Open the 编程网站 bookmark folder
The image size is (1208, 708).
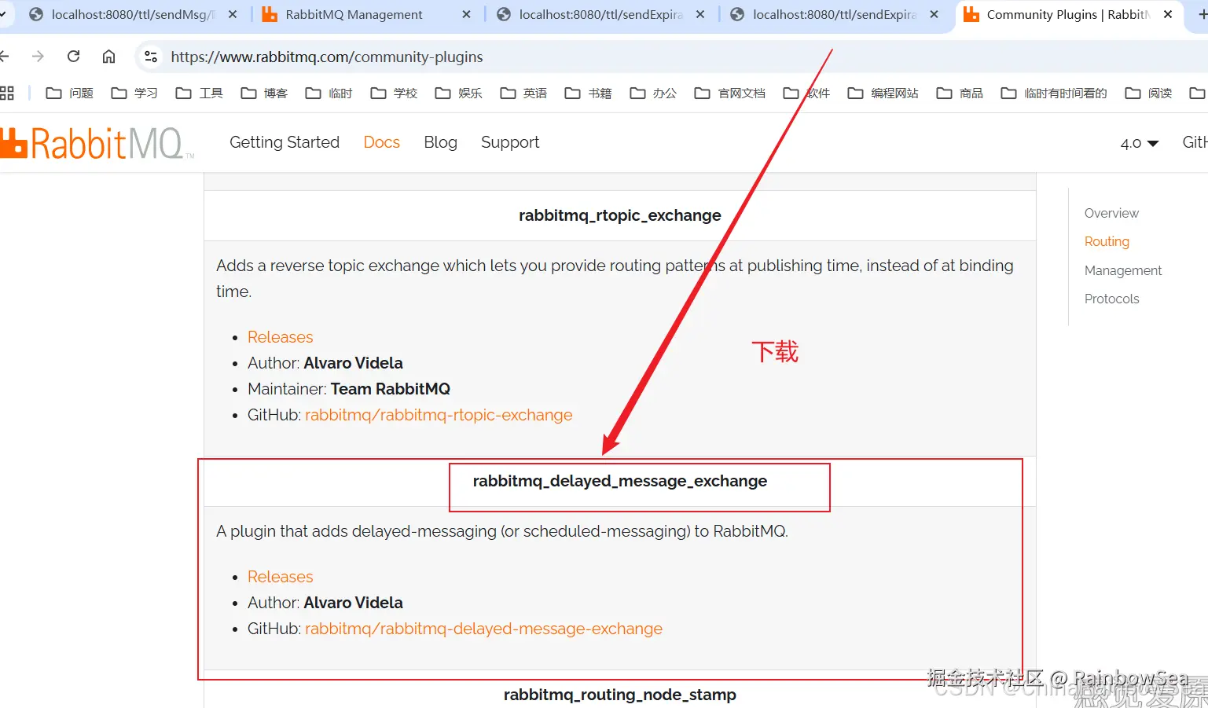(883, 93)
